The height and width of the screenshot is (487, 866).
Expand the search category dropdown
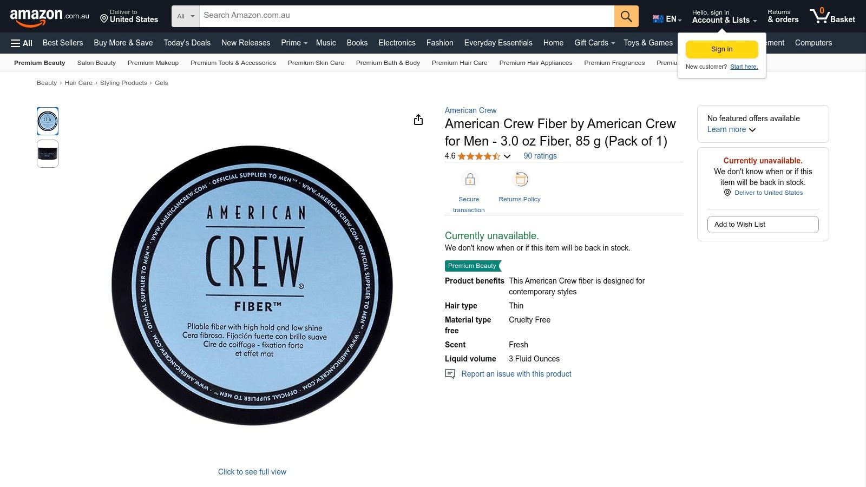[185, 16]
